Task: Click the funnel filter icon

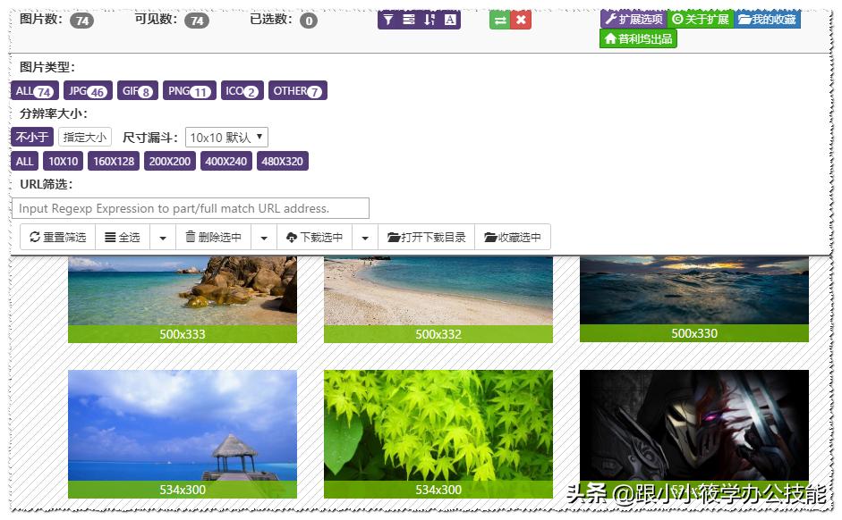Action: point(389,18)
